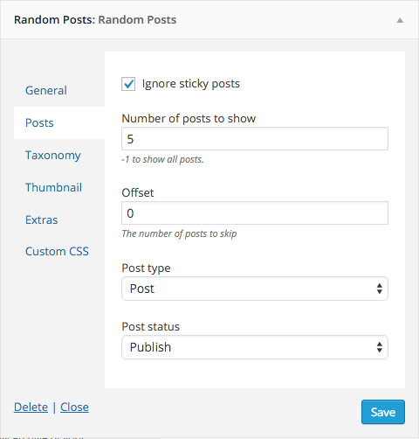Open the General settings tab
Image resolution: width=419 pixels, height=439 pixels.
(46, 90)
